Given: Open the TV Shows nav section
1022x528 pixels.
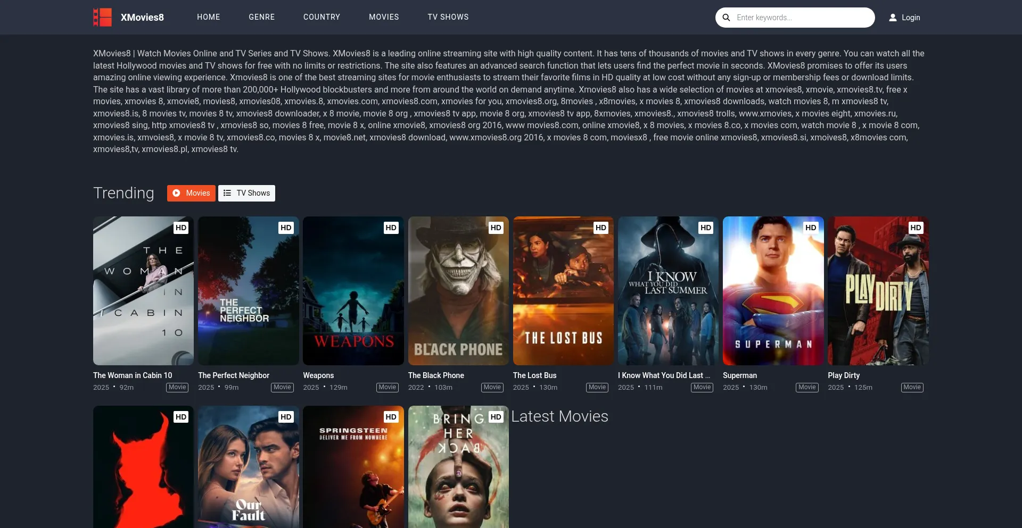Looking at the screenshot, I should 448,17.
